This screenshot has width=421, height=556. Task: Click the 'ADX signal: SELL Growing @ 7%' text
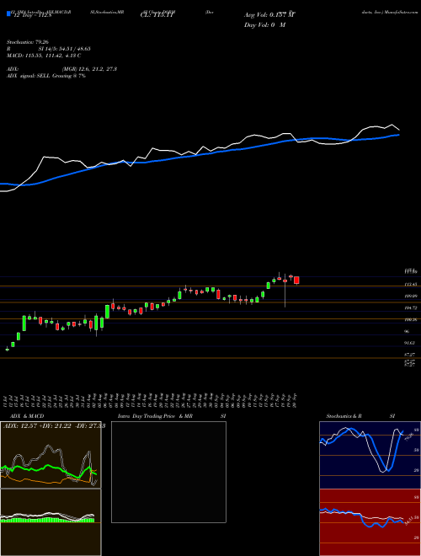click(x=46, y=76)
